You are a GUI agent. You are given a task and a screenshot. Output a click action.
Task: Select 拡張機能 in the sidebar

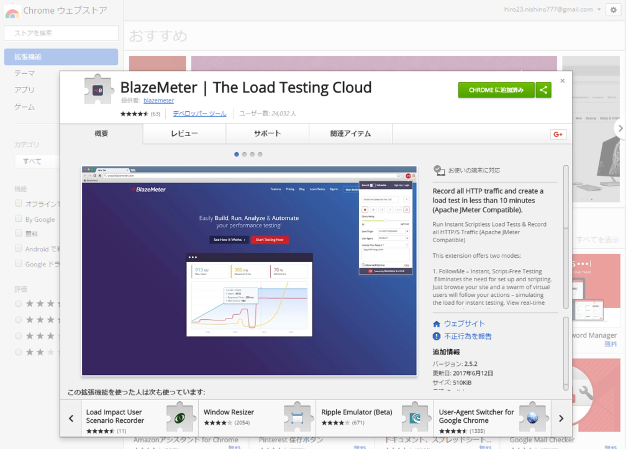coord(61,57)
